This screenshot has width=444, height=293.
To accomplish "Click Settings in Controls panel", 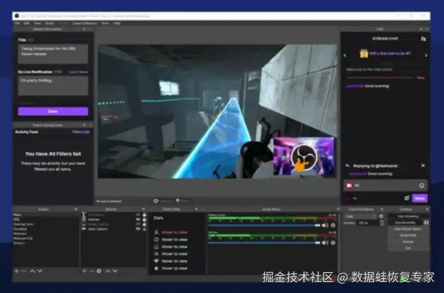I will (408, 242).
